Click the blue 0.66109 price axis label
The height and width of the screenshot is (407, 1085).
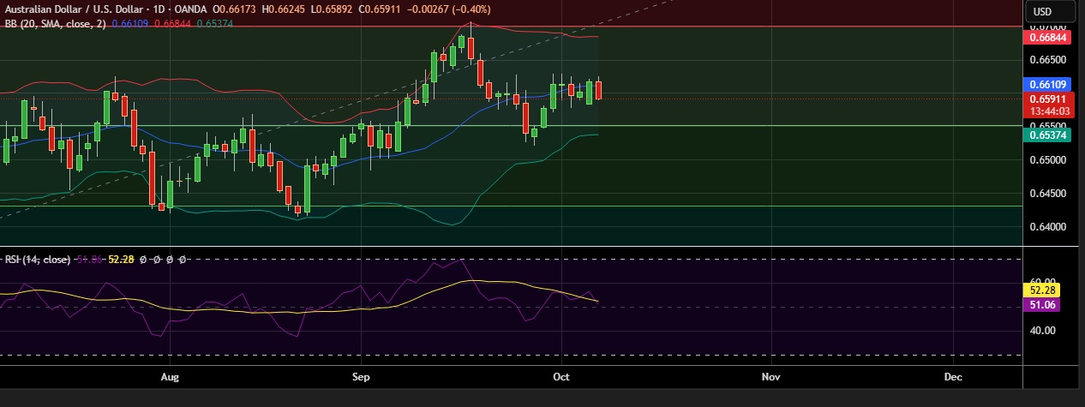click(1047, 85)
